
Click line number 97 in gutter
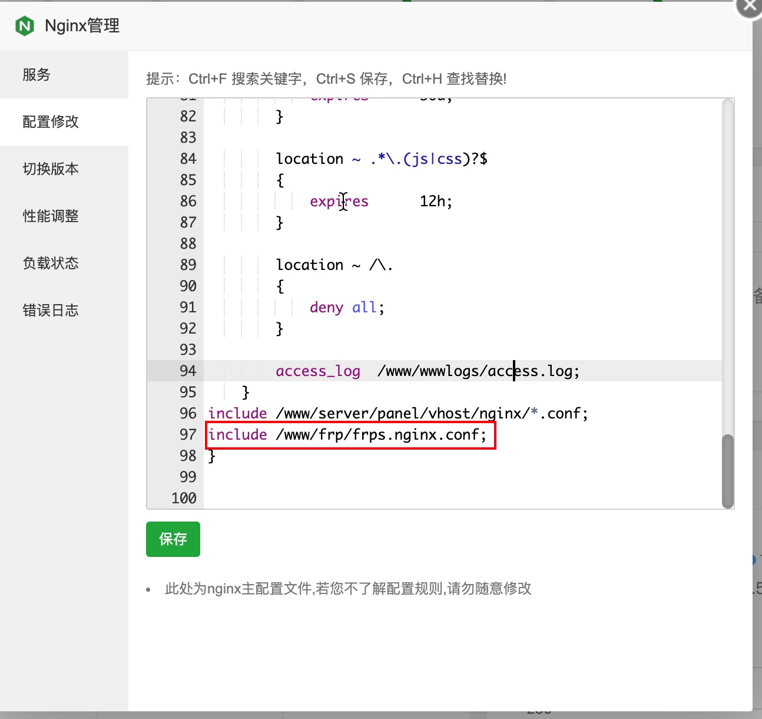(188, 434)
